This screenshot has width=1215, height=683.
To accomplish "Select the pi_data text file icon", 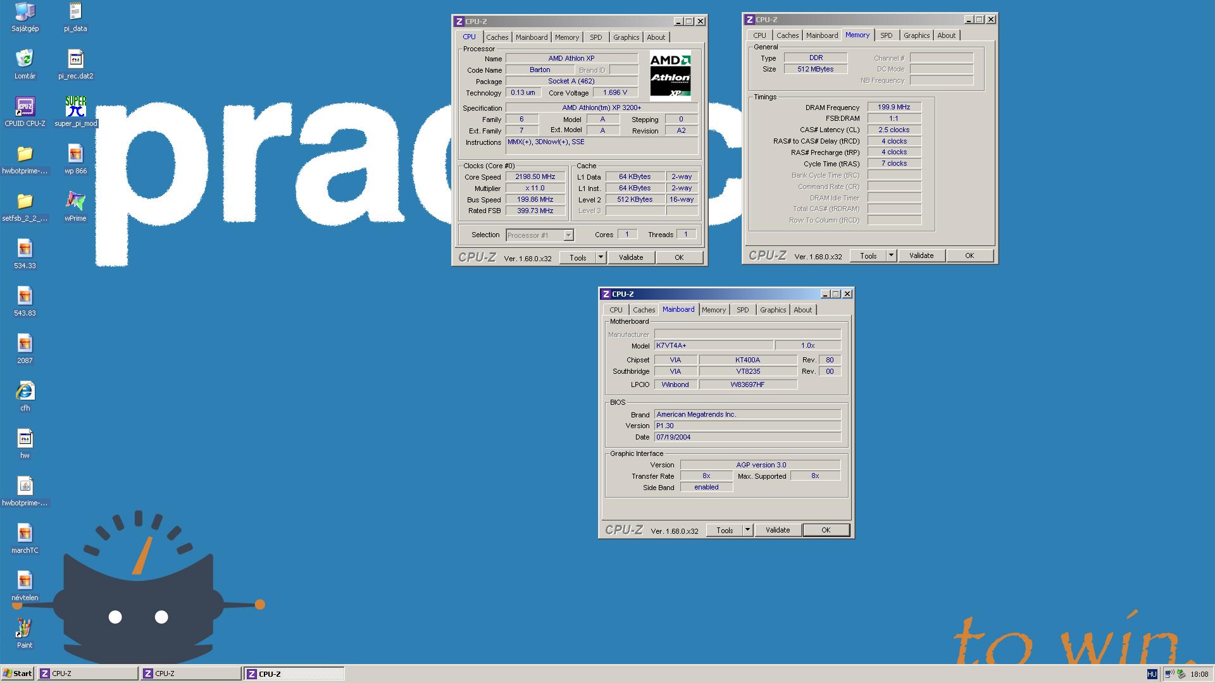I will (75, 17).
